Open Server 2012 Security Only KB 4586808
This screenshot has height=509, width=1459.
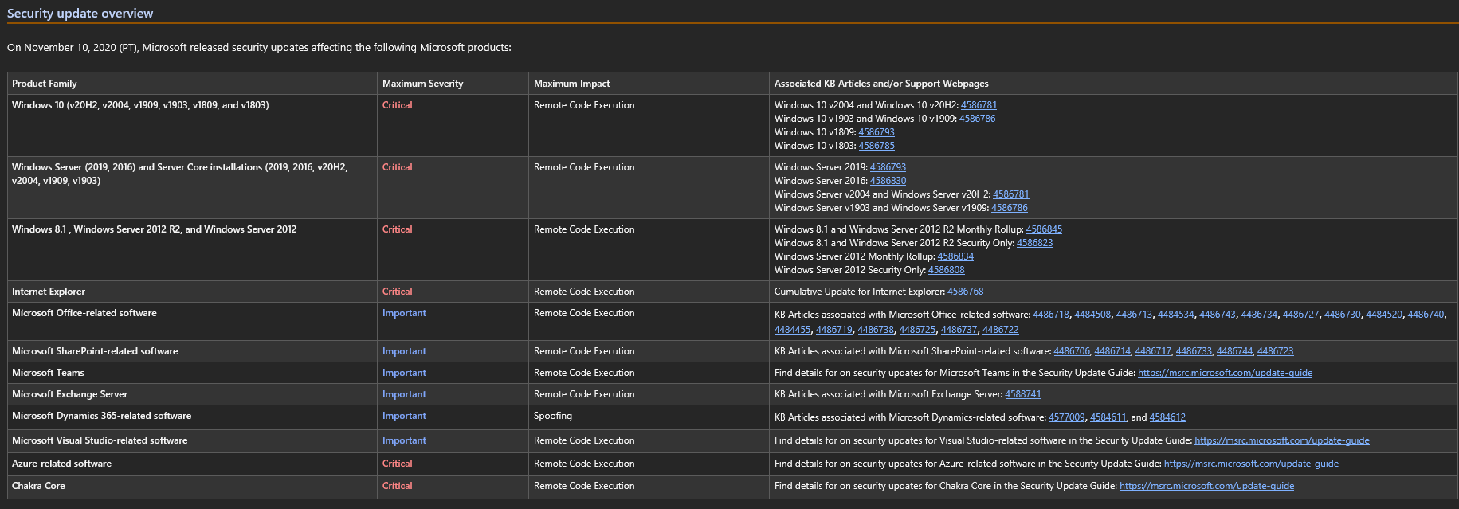(x=946, y=270)
